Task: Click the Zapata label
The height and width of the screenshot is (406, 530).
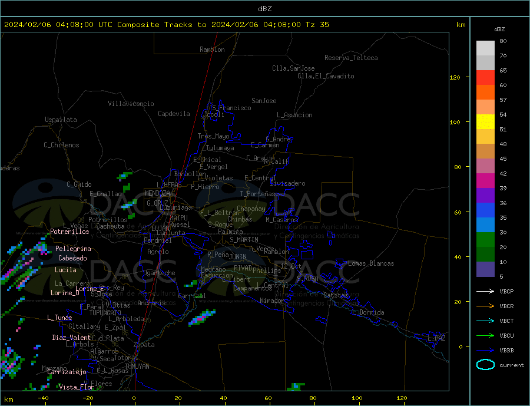Action: click(144, 345)
